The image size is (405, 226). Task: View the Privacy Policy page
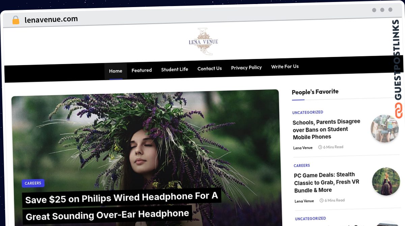tap(246, 67)
